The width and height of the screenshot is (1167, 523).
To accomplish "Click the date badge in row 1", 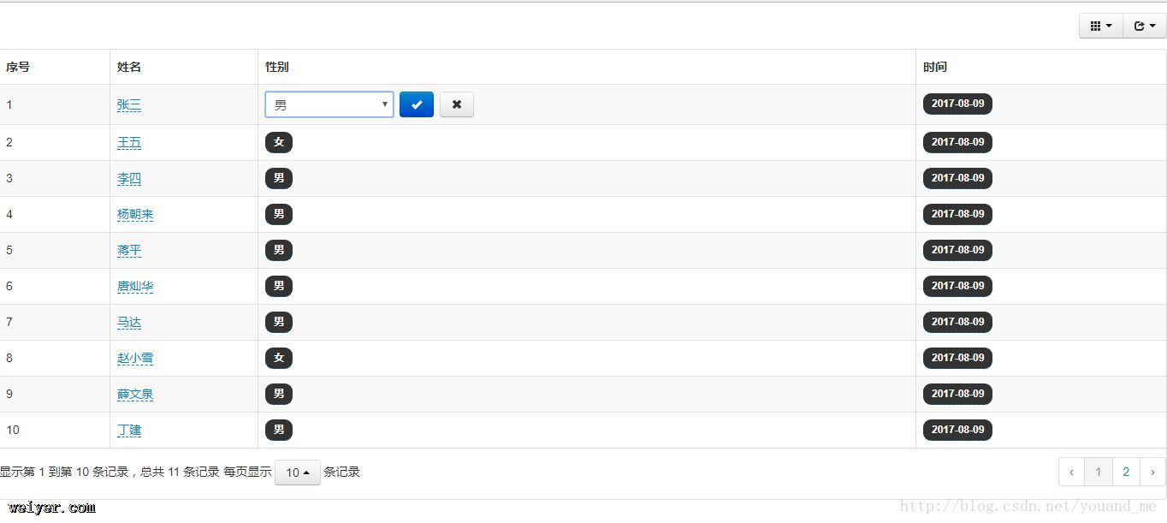I will [957, 104].
